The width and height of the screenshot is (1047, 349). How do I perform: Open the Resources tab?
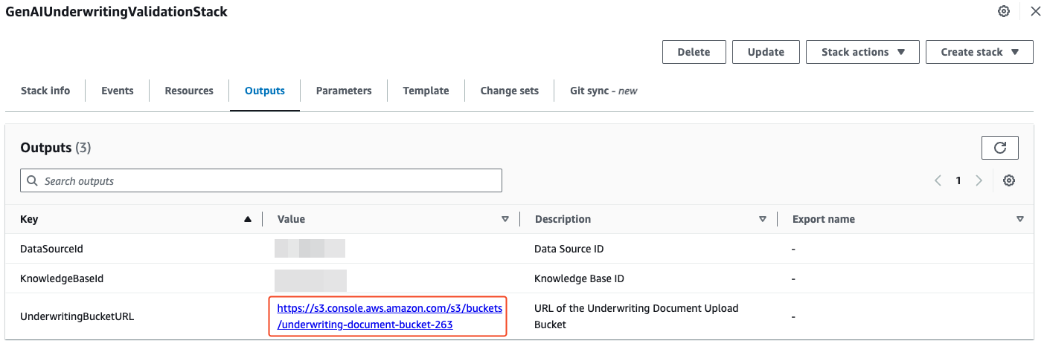coord(189,91)
